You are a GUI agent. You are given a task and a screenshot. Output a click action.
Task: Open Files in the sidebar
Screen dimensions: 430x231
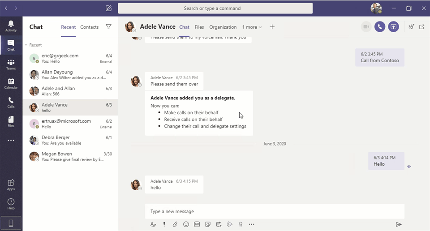[11, 121]
